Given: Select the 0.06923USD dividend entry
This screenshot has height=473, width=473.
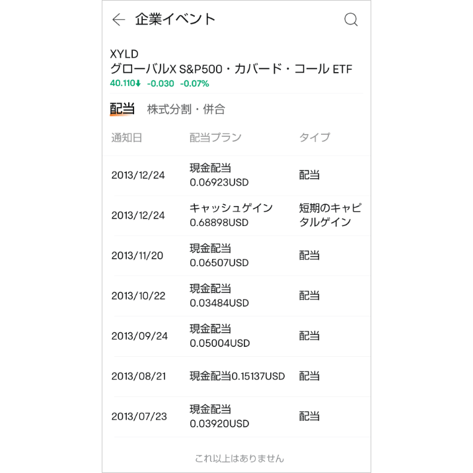Looking at the screenshot, I should pos(219,175).
